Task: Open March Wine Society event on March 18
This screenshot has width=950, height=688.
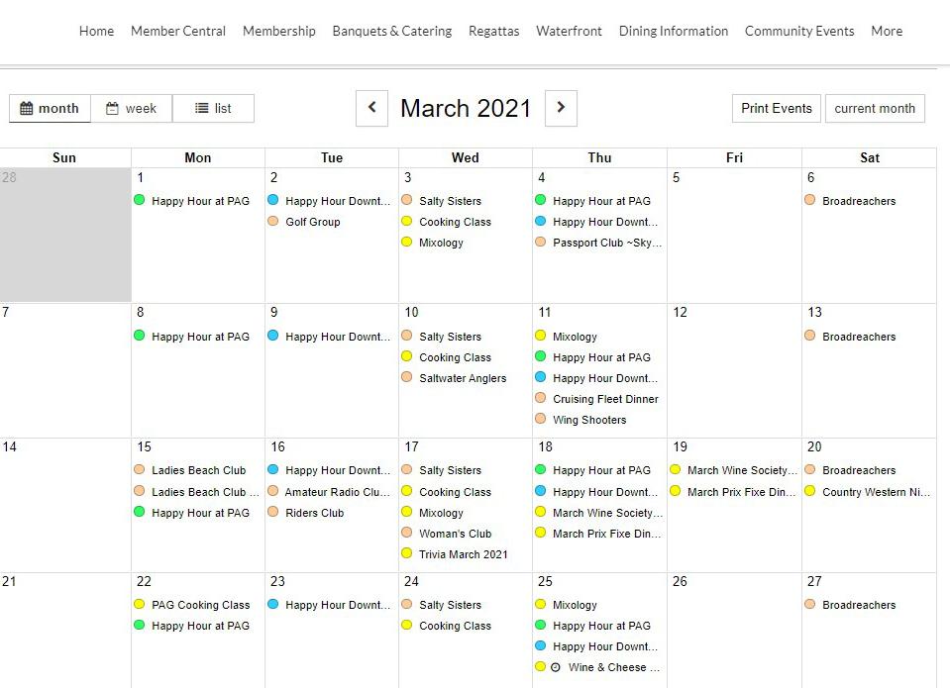Action: click(x=607, y=513)
